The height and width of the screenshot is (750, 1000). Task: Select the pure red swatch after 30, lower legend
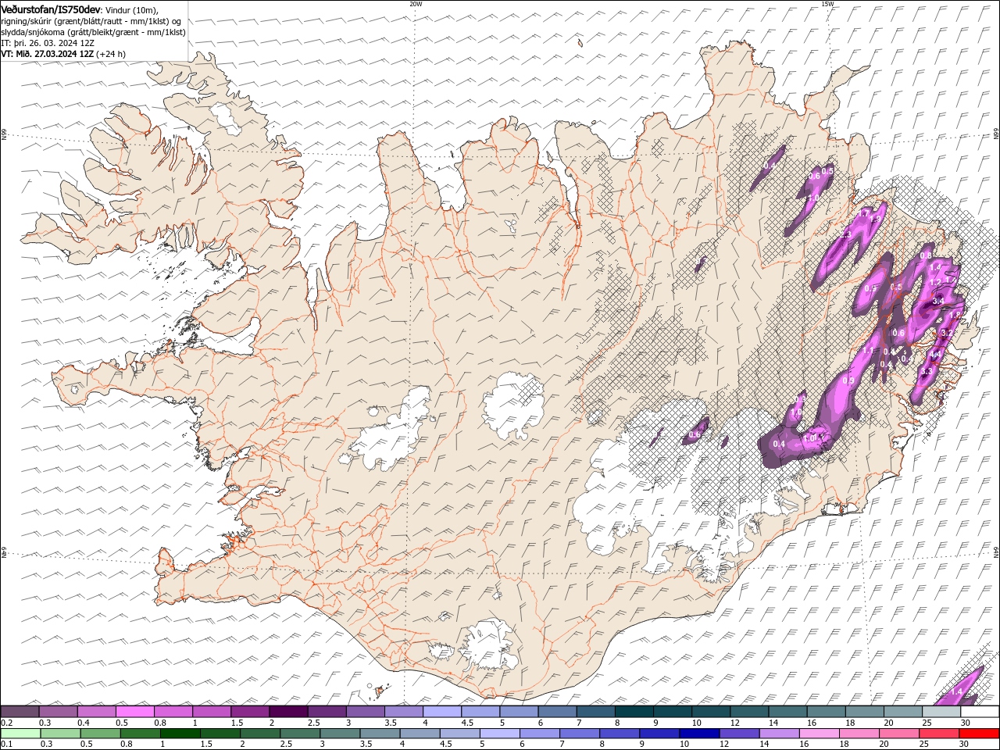pyautogui.click(x=979, y=734)
